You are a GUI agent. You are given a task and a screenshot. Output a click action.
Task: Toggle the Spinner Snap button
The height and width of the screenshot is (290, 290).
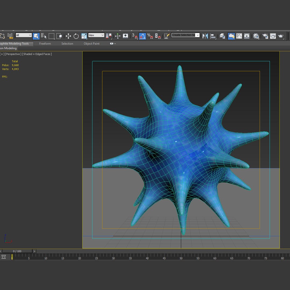click(158, 36)
